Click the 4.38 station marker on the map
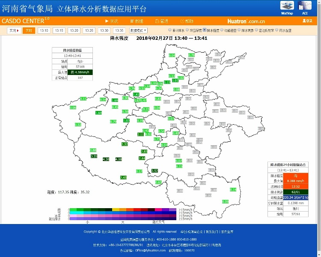Viewport: 321px width, 257px height. [x=106, y=159]
